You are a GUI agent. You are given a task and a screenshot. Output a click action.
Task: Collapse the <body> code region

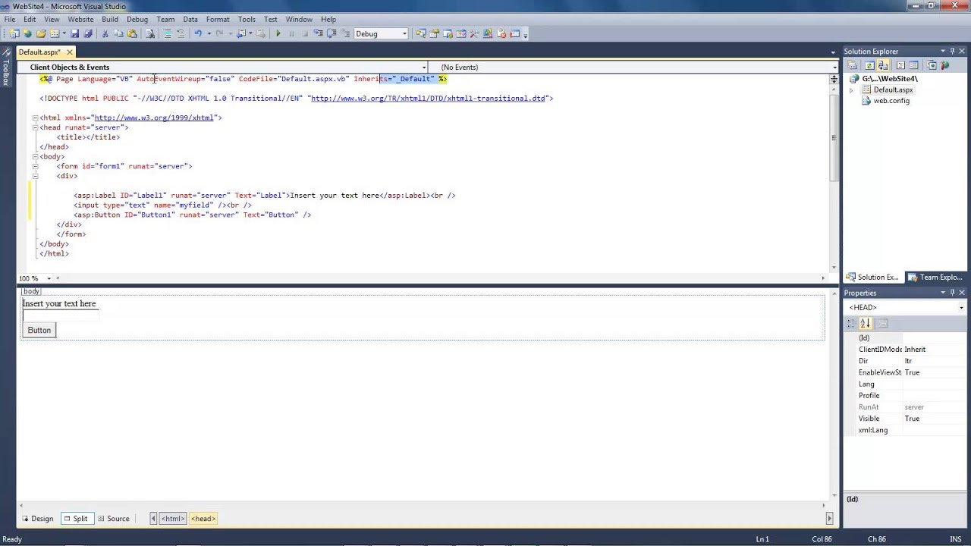35,157
